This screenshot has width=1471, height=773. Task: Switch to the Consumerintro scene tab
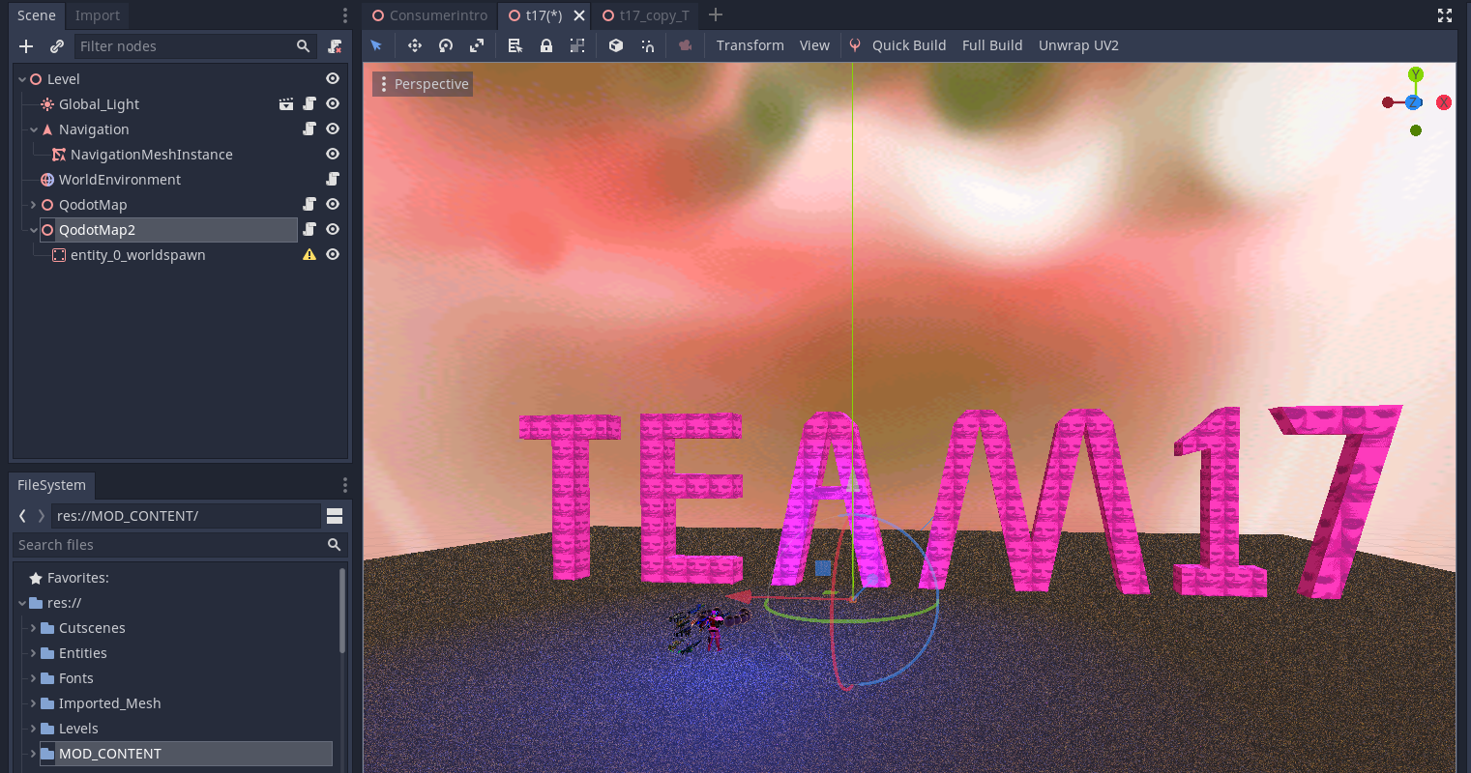pos(430,15)
